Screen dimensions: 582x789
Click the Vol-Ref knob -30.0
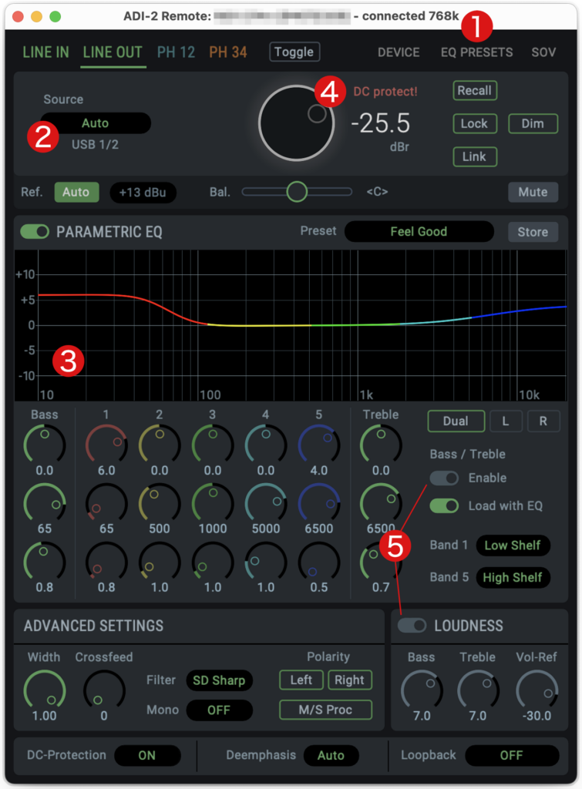537,690
